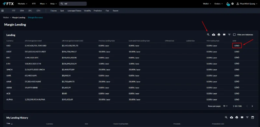This screenshot has height=127, width=260.
Task: Click LEND for ETH row
Action: point(237,64)
